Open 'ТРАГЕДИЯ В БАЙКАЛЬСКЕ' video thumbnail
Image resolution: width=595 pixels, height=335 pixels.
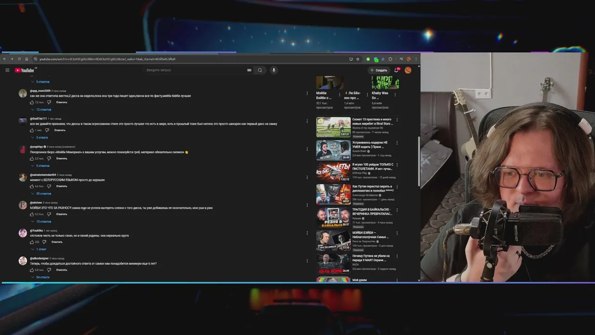point(333,217)
